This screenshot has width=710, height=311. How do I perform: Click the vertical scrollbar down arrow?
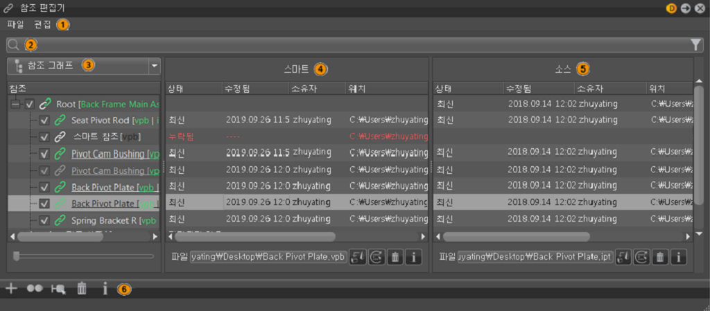pyautogui.click(x=699, y=233)
